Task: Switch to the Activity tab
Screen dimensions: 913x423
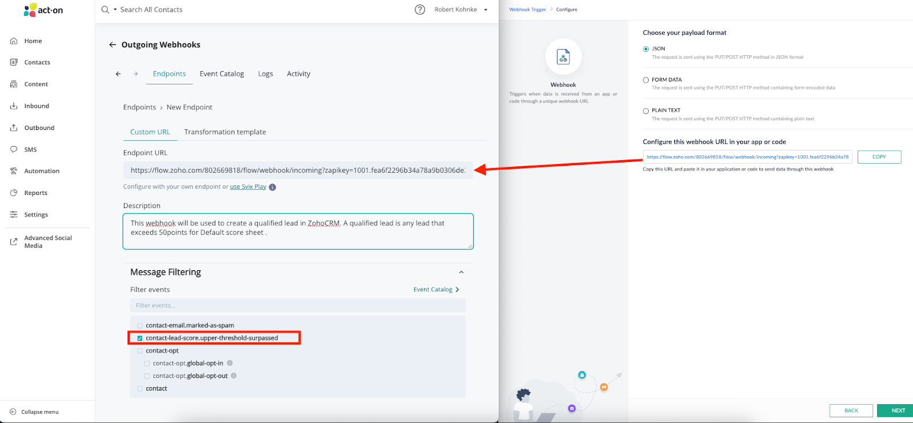Action: [x=298, y=74]
